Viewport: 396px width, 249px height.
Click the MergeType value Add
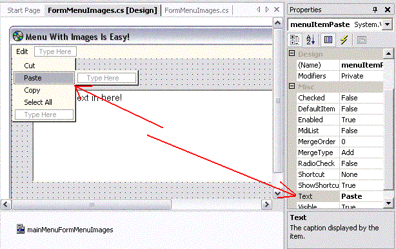click(x=362, y=152)
